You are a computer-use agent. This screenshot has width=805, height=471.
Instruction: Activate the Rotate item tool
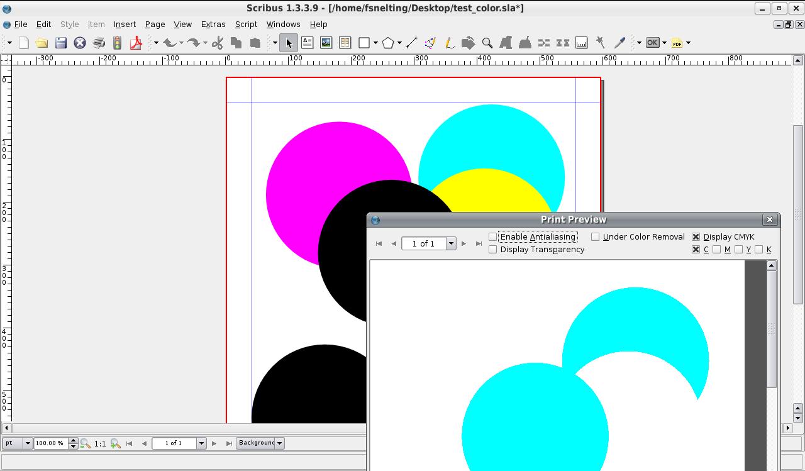[468, 43]
